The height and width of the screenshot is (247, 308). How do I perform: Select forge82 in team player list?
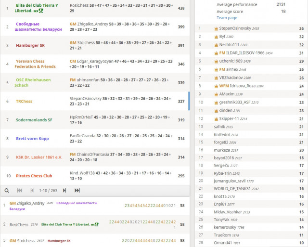click(221, 142)
